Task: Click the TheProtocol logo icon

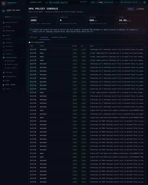Action: [4, 4]
